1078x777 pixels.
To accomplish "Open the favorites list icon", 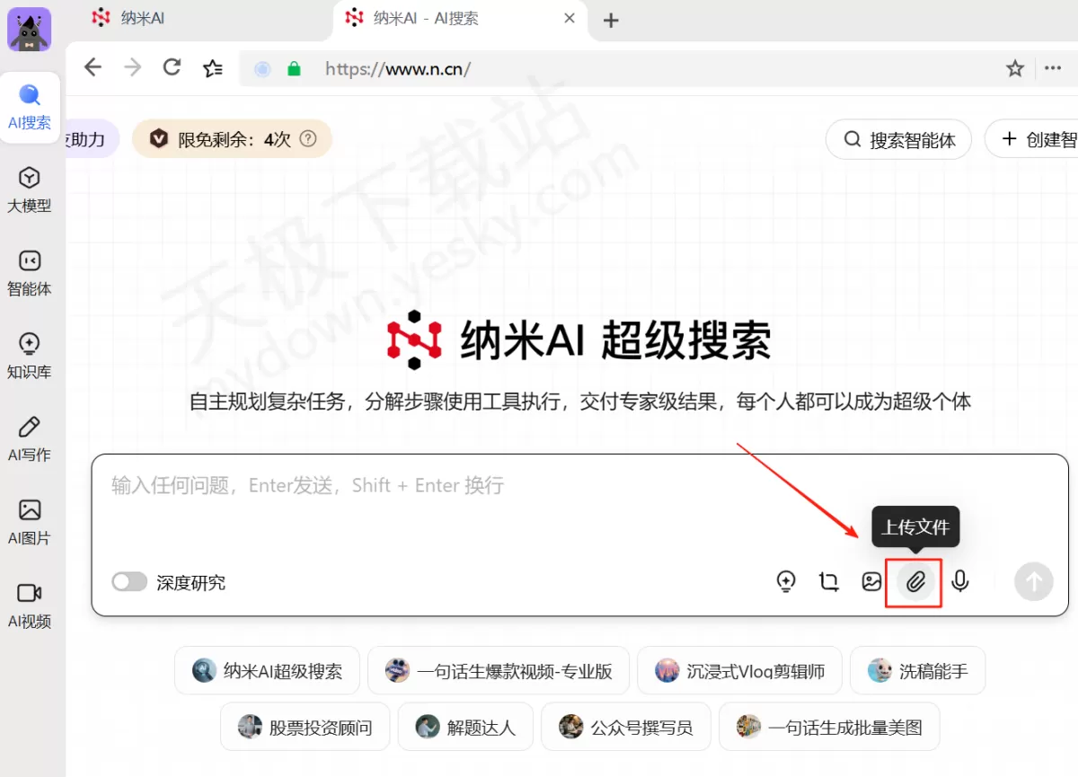I will 213,67.
